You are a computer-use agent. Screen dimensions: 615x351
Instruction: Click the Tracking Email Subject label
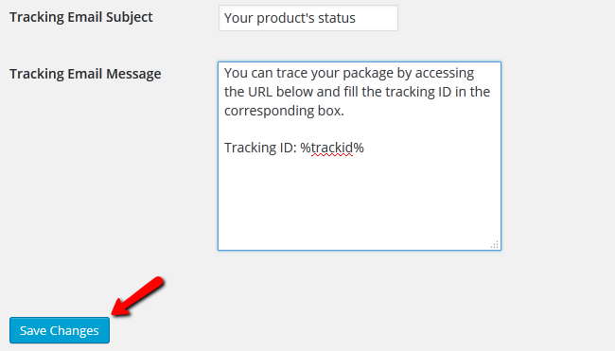pyautogui.click(x=81, y=17)
